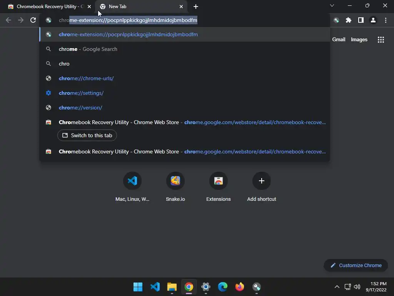Select last Chromebook Recovery Utility Web Store suggestion

[185, 151]
